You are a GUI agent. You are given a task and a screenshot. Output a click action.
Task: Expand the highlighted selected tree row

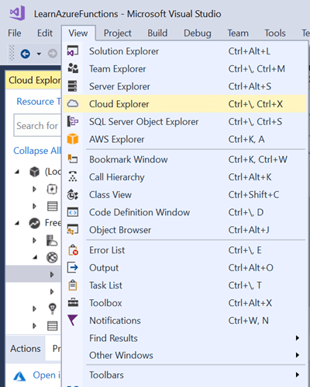[x=52, y=274]
